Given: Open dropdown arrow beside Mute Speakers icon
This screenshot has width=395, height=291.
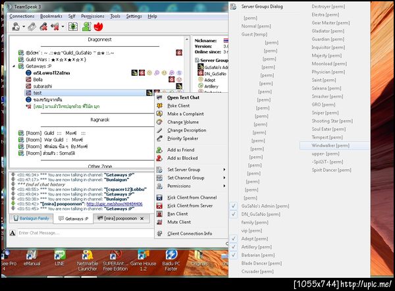Looking at the screenshot, I should tap(63, 26).
